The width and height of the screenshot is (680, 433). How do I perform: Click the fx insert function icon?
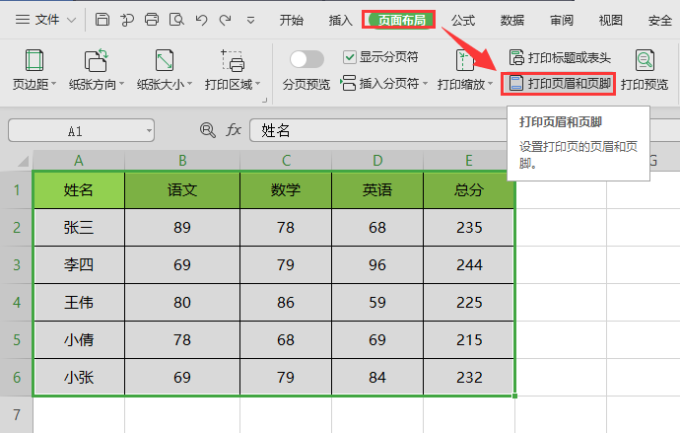(x=234, y=129)
